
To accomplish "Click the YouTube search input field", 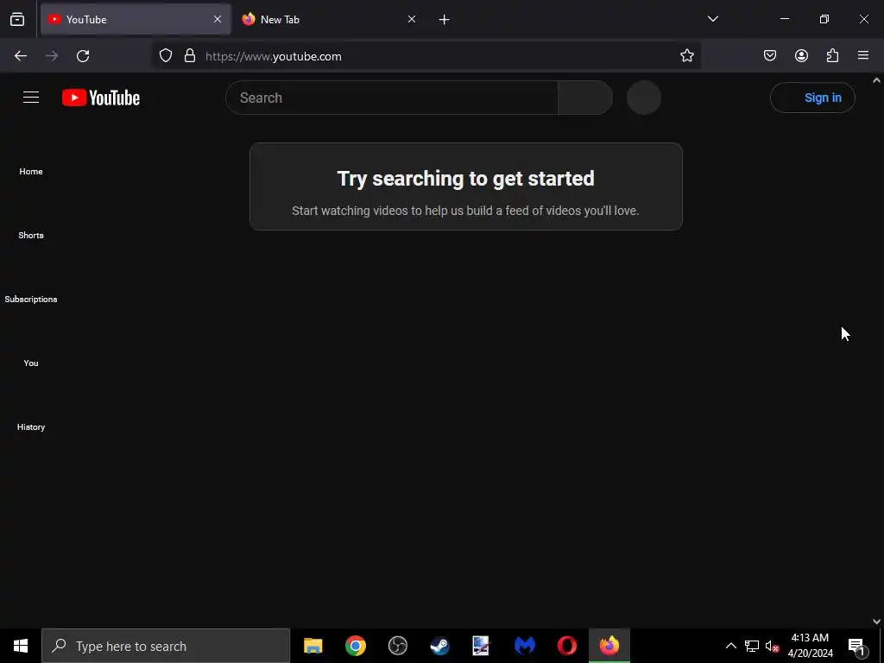I will [x=392, y=98].
